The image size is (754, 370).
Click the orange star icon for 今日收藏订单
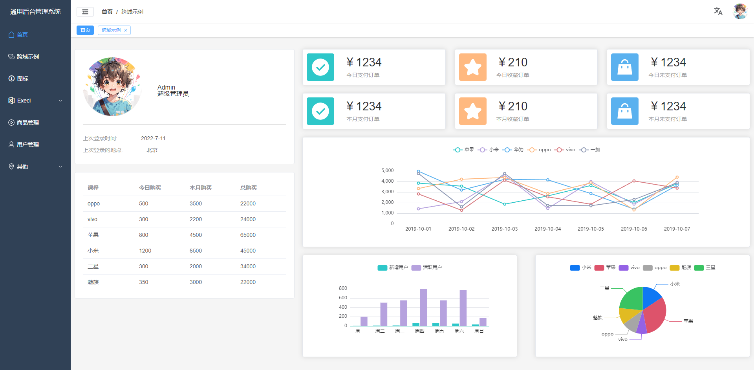click(x=472, y=67)
